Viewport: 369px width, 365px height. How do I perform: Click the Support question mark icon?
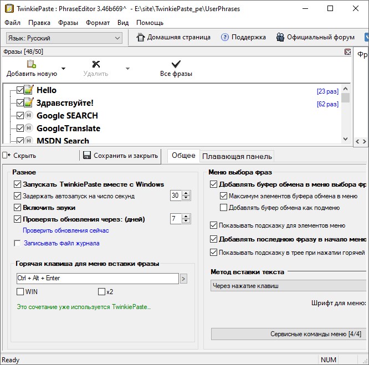(x=225, y=37)
